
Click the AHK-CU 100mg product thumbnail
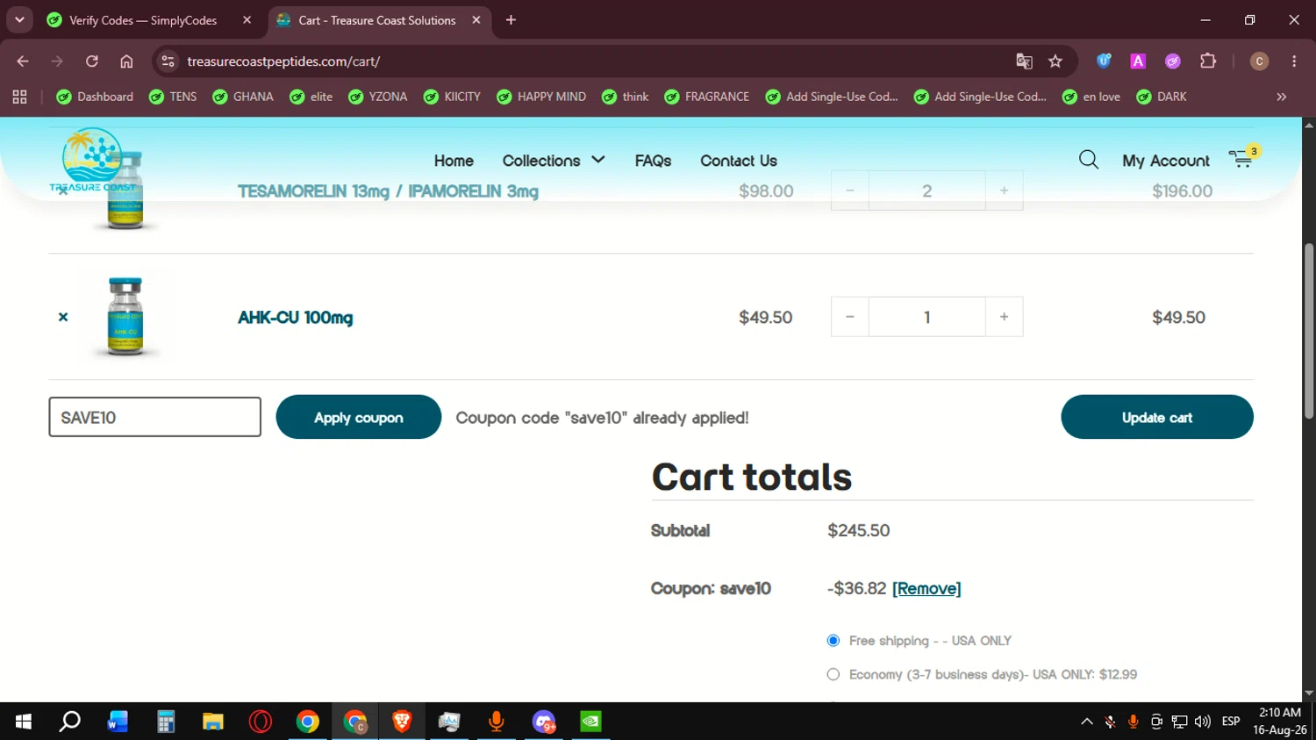pos(125,317)
